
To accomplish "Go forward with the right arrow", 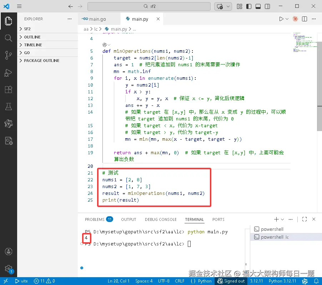I will (x=80, y=6).
